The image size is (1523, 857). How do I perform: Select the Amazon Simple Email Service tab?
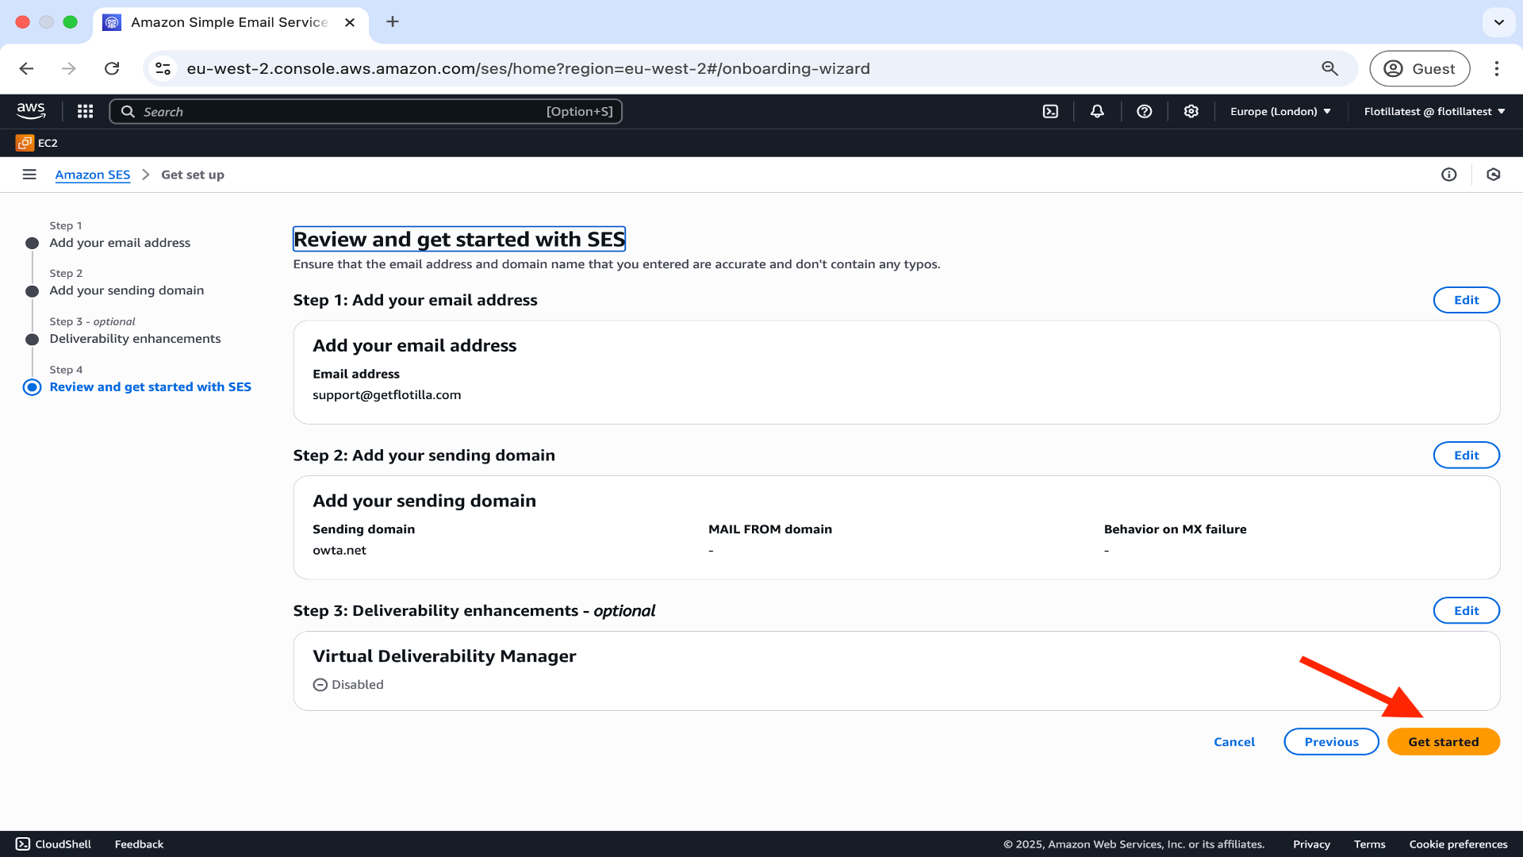[229, 22]
